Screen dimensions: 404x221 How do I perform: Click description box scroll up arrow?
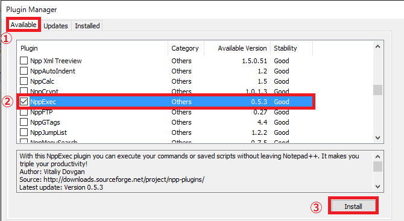click(x=377, y=157)
